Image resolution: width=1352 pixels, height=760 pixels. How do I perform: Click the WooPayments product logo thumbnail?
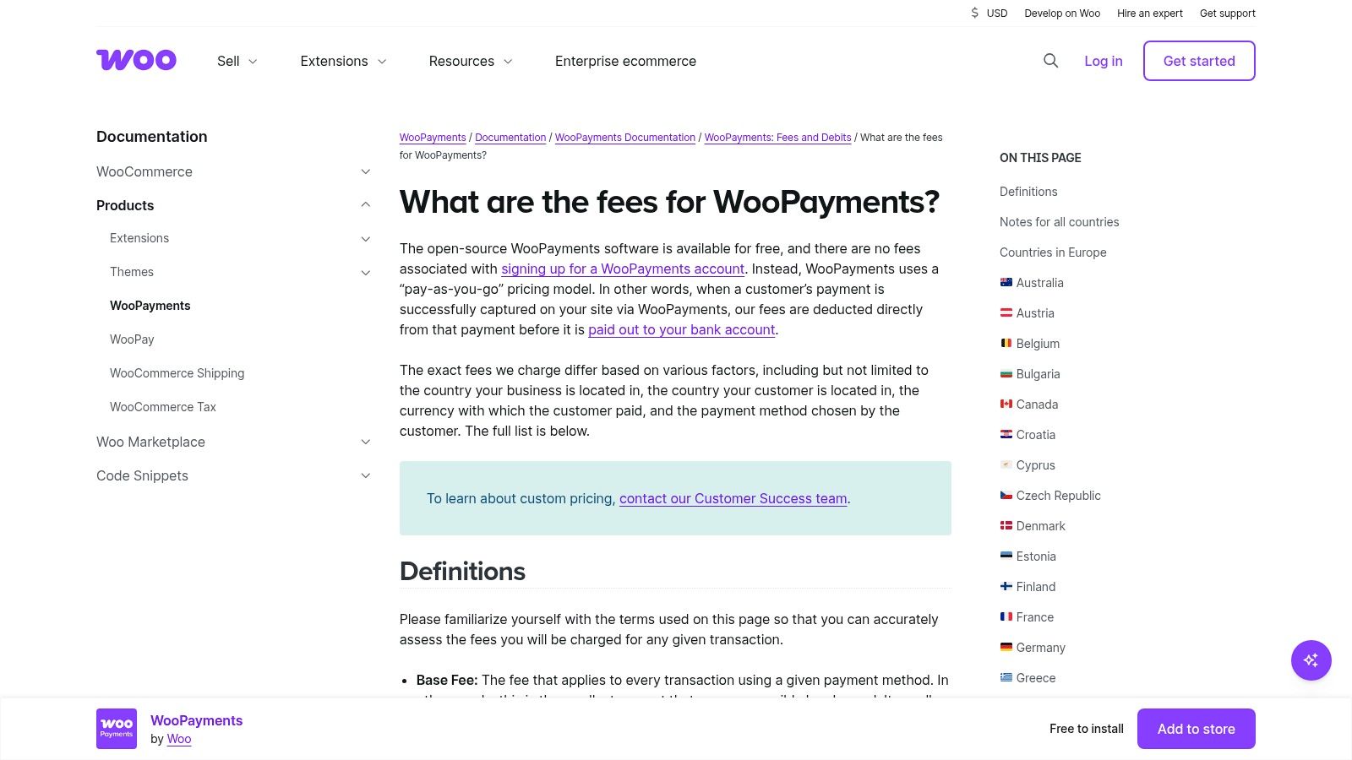pos(117,729)
